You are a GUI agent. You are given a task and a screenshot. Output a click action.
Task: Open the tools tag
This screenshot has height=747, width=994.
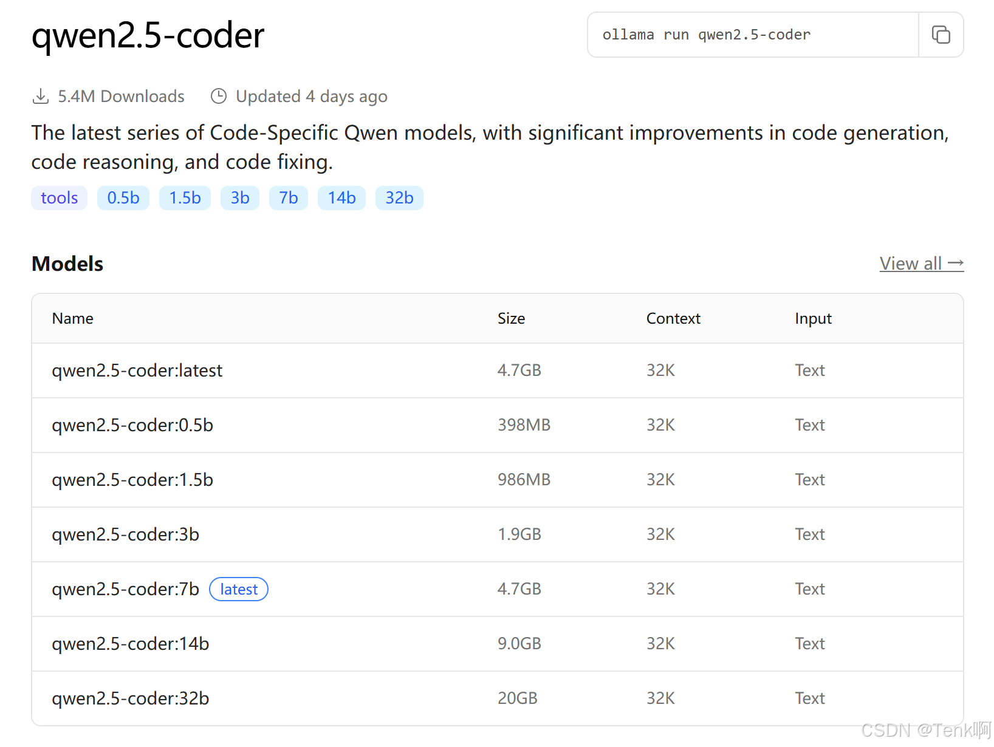[60, 198]
